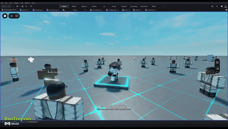Click the share icon in top bar
Image resolution: width=228 pixels, height=129 pixels.
pos(212,6)
